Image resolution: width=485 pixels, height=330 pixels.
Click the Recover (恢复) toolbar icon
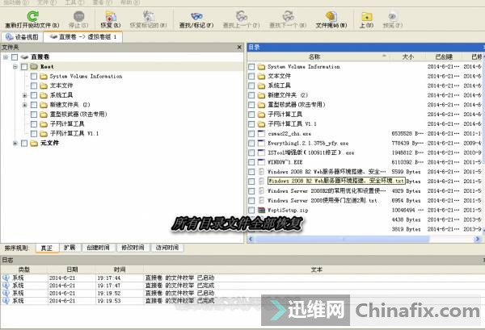click(111, 16)
